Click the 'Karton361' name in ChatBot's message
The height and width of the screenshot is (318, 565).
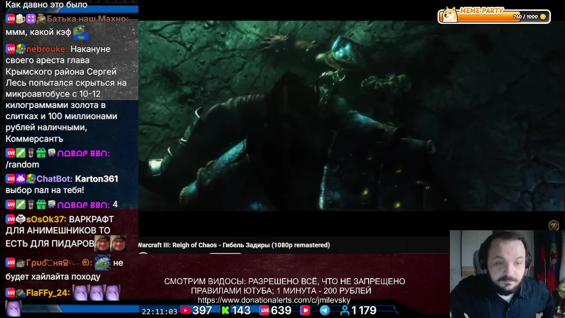(96, 179)
